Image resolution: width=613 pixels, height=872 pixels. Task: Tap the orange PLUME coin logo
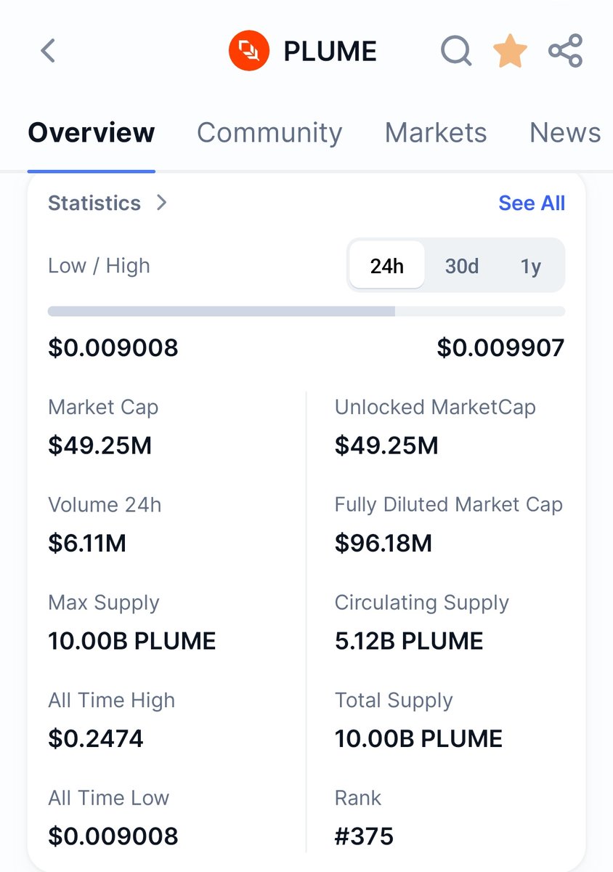pos(249,51)
